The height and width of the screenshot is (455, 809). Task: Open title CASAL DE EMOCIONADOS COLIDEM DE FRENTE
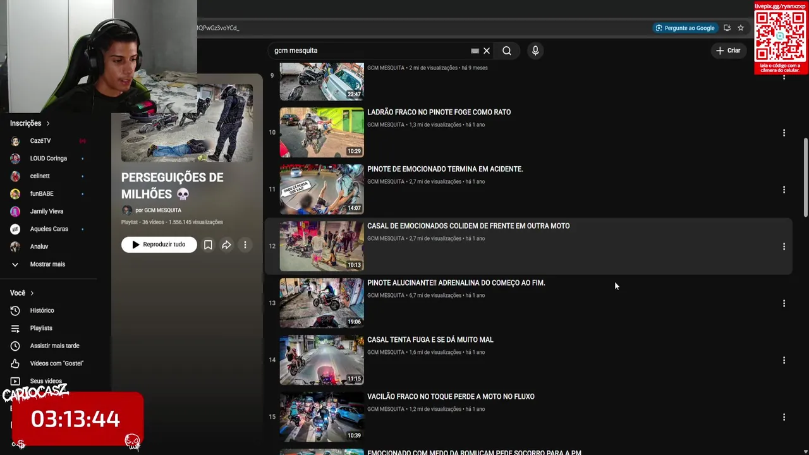(468, 226)
